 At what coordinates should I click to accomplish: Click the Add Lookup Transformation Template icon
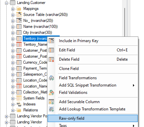(51, 109)
